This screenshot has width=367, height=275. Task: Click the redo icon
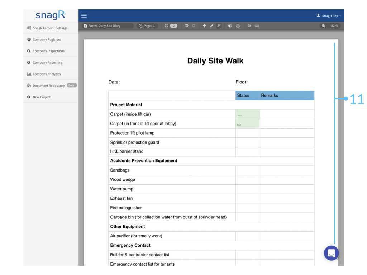(x=194, y=26)
